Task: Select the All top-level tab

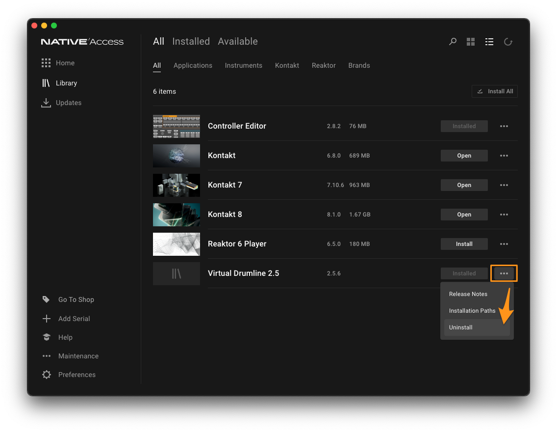Action: tap(158, 42)
